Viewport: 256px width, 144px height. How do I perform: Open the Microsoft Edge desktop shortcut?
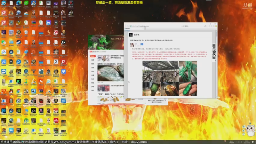19,3
